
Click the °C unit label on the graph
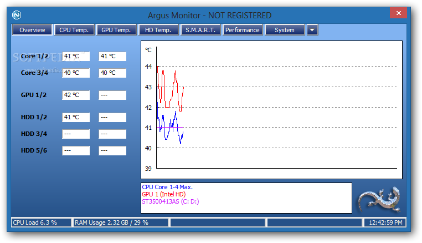tap(148, 50)
